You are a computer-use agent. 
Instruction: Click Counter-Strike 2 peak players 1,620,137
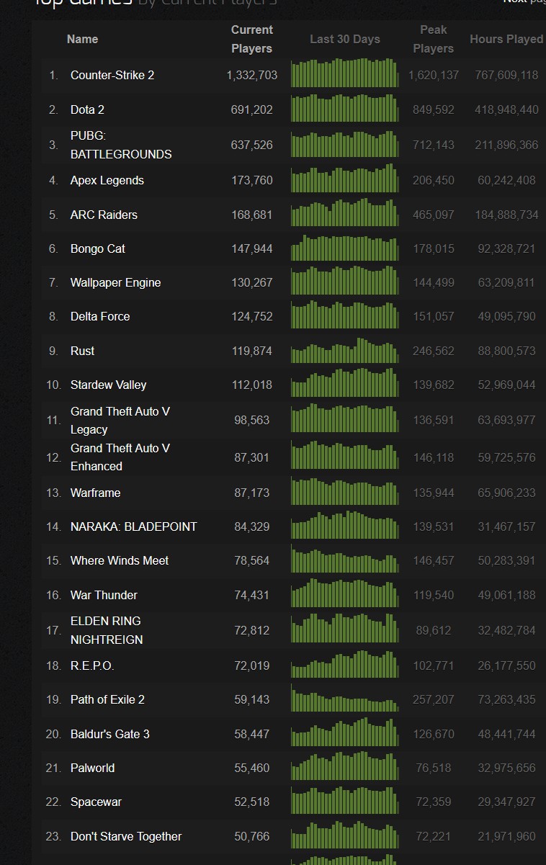point(434,75)
